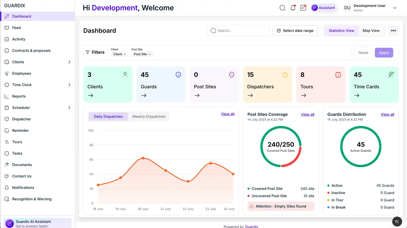
Task: Open the Client filter dropdown
Action: (x=119, y=54)
